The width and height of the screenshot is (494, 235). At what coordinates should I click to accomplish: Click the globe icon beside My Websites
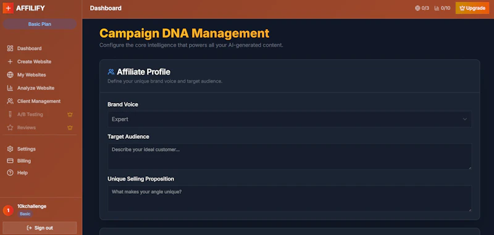pyautogui.click(x=10, y=75)
